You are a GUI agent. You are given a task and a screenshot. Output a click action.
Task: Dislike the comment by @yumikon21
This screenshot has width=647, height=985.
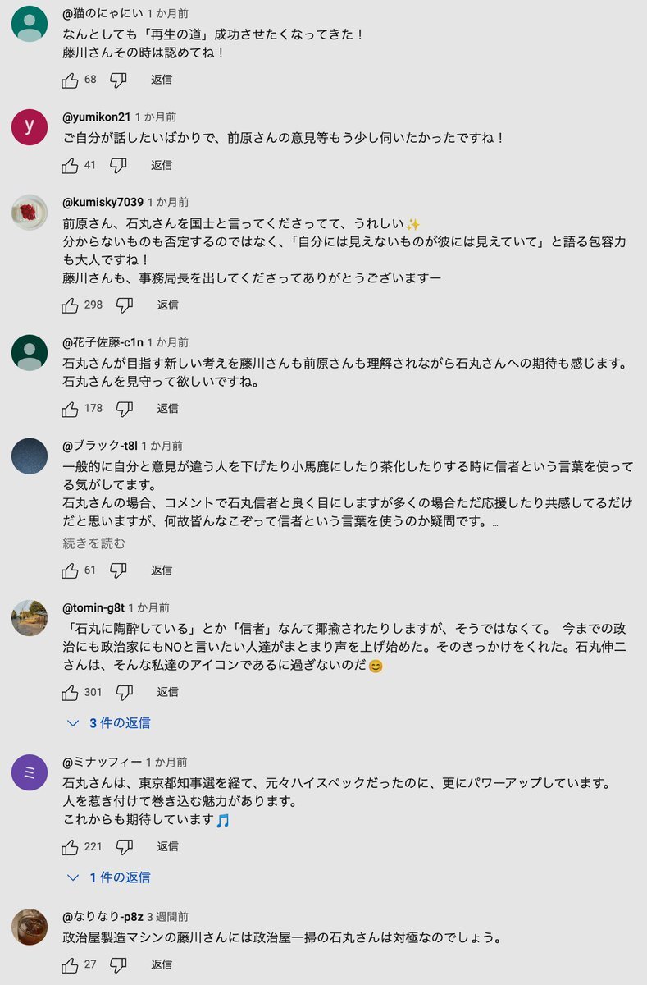(118, 165)
